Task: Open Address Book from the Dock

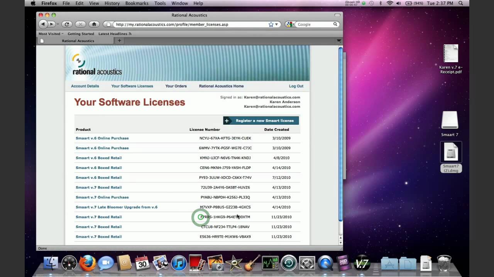Action: point(124,263)
